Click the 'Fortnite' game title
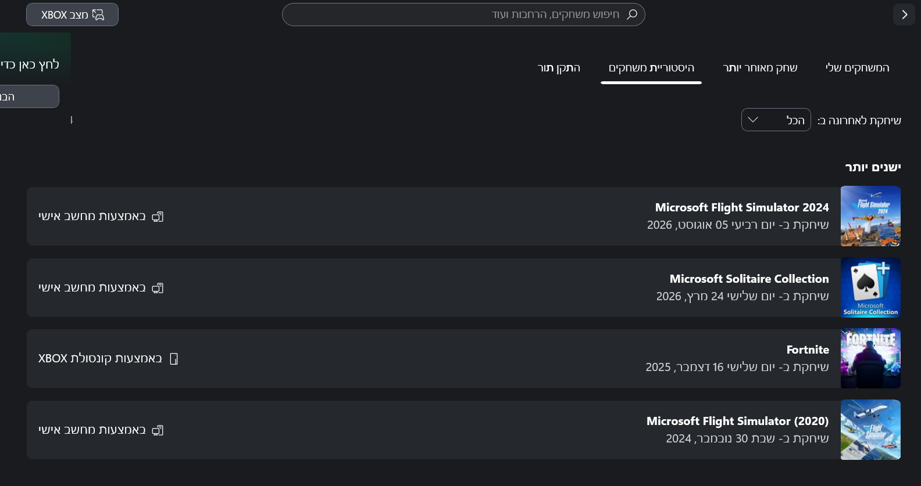 tap(808, 350)
